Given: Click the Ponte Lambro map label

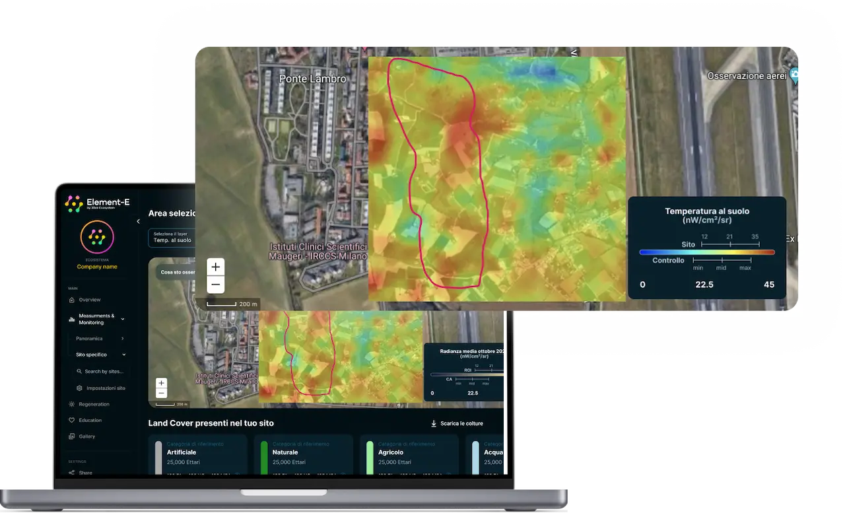Looking at the screenshot, I should 313,79.
